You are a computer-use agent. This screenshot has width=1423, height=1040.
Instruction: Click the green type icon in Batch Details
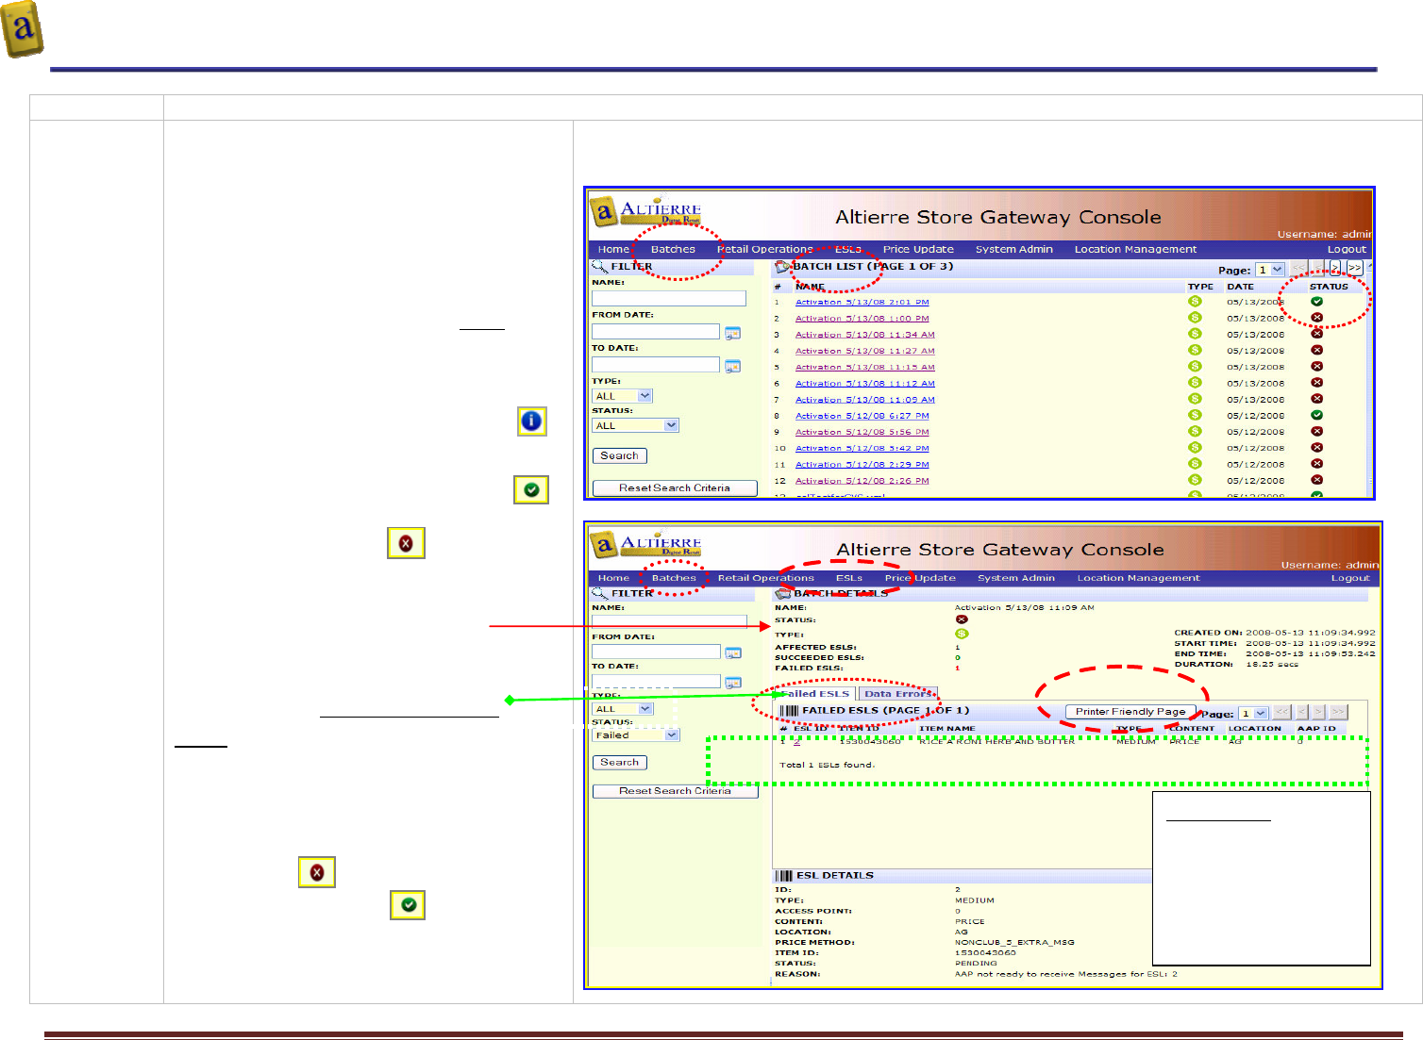(x=962, y=634)
